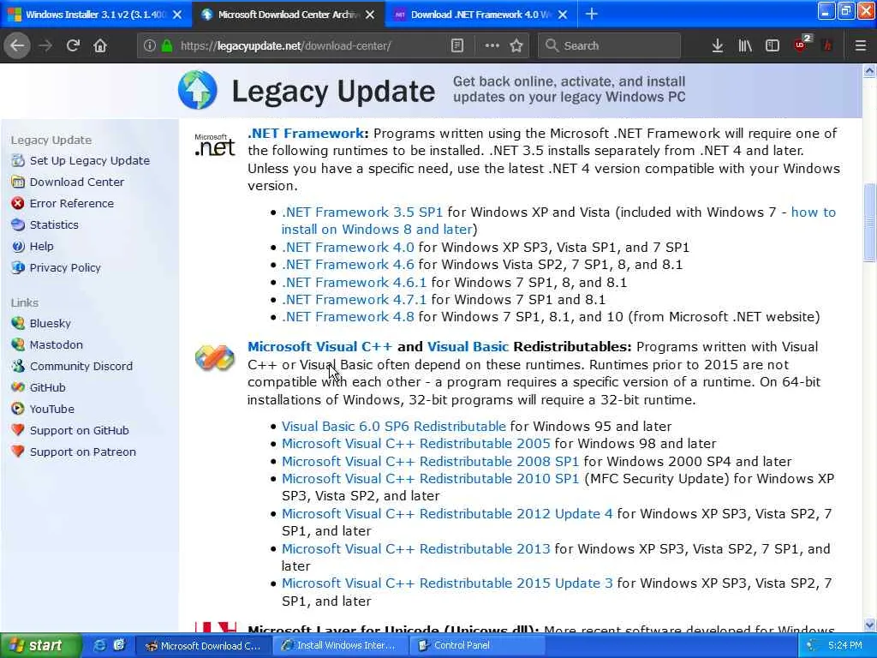This screenshot has height=658, width=877.
Task: Switch to Install Windows Internet Explorer taskbar window
Action: (339, 645)
